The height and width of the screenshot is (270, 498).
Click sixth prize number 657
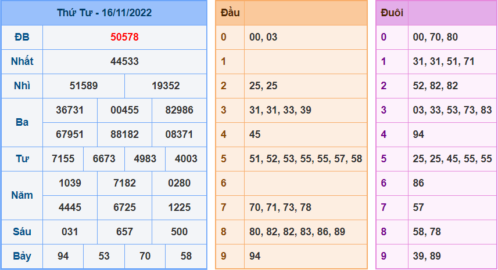click(x=124, y=232)
